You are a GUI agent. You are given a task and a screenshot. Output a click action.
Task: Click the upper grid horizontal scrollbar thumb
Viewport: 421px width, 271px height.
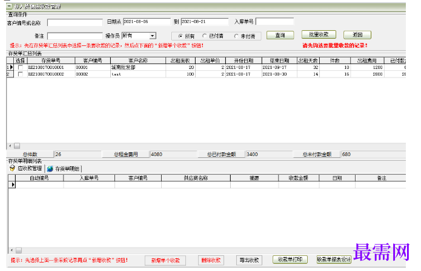(17, 146)
